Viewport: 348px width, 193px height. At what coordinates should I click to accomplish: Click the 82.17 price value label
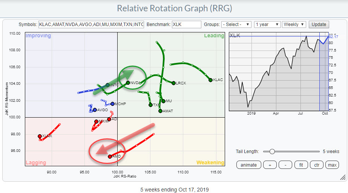(333, 37)
